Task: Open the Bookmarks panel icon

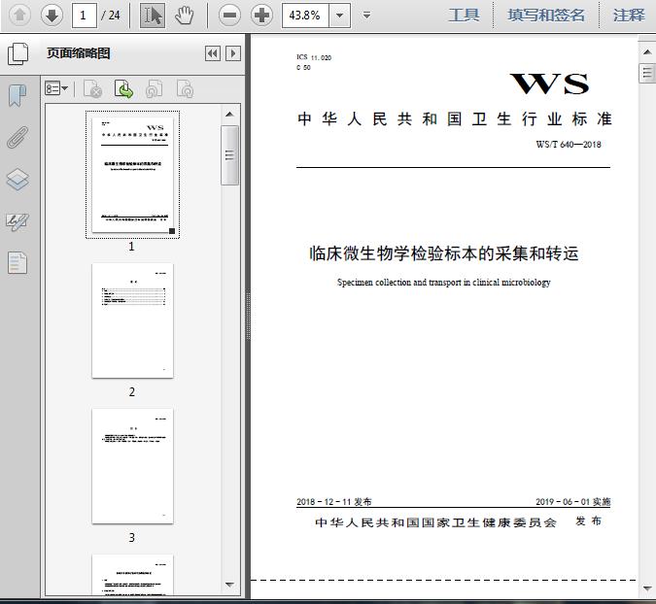Action: (17, 96)
